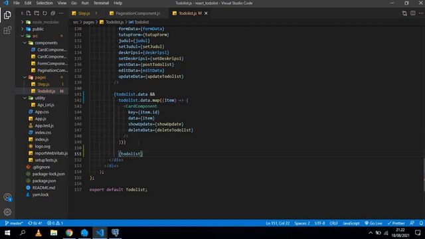The height and width of the screenshot is (239, 425).
Task: Click the feedback icon in status bar
Action: click(412, 223)
